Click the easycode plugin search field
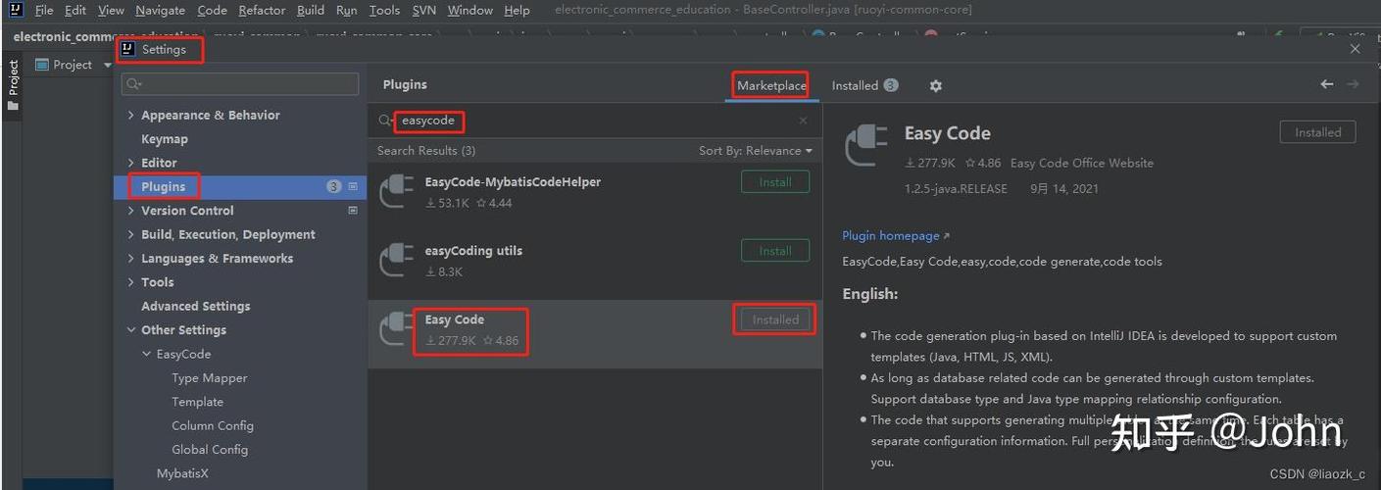This screenshot has height=490, width=1381. [x=595, y=121]
